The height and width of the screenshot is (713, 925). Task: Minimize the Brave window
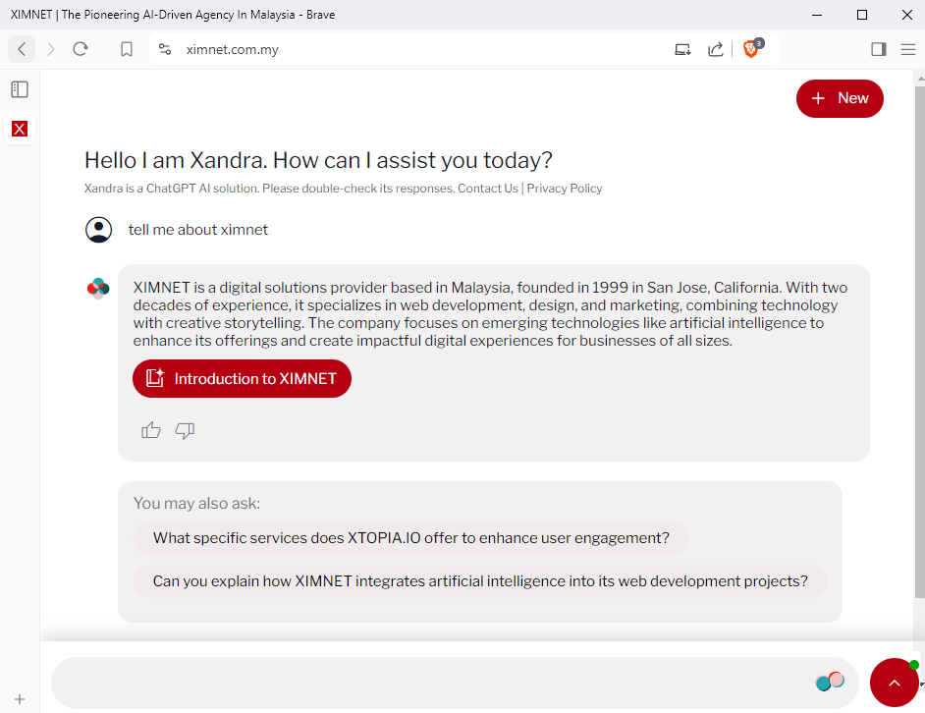tap(817, 15)
